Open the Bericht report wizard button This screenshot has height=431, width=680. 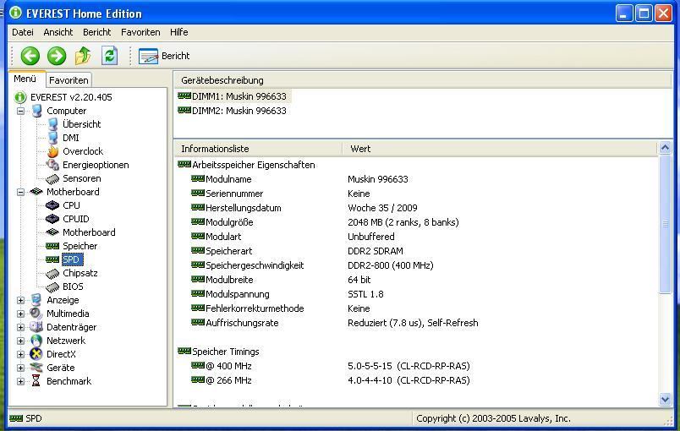(164, 57)
